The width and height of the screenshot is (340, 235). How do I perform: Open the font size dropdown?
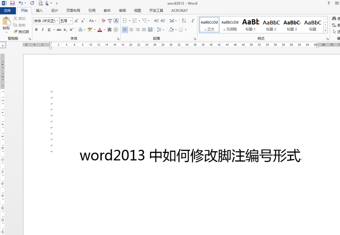[x=71, y=21]
